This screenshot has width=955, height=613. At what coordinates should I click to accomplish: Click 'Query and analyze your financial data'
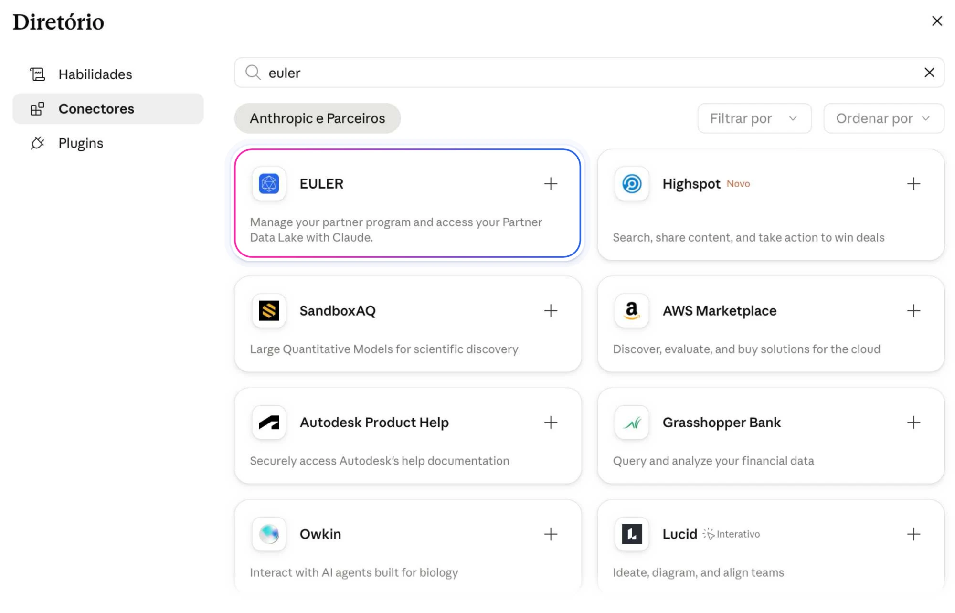click(713, 461)
